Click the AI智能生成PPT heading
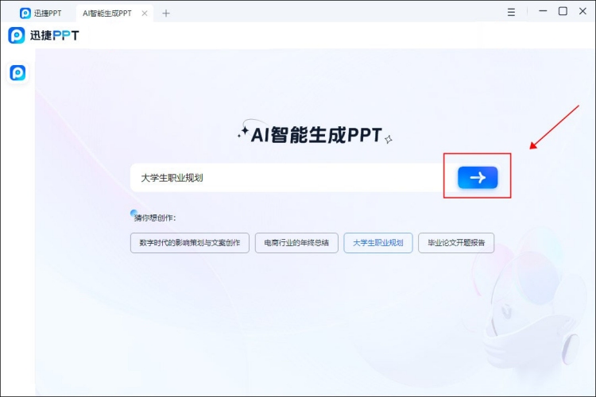This screenshot has width=596, height=397. tap(316, 135)
